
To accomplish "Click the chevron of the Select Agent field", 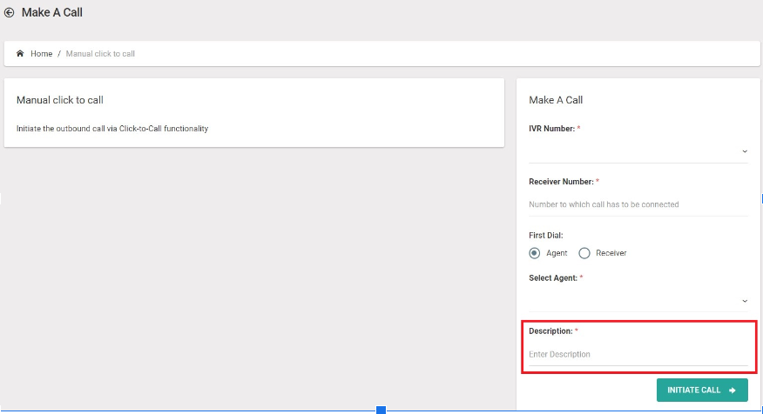I will pyautogui.click(x=745, y=301).
